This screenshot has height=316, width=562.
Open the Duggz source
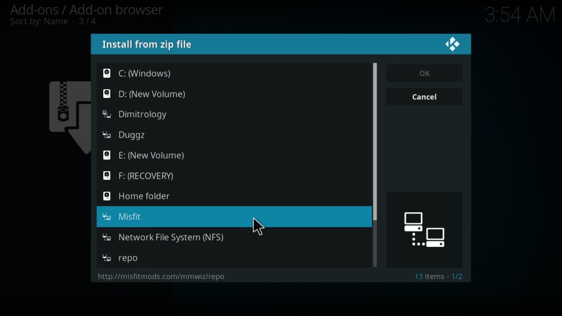pyautogui.click(x=132, y=135)
